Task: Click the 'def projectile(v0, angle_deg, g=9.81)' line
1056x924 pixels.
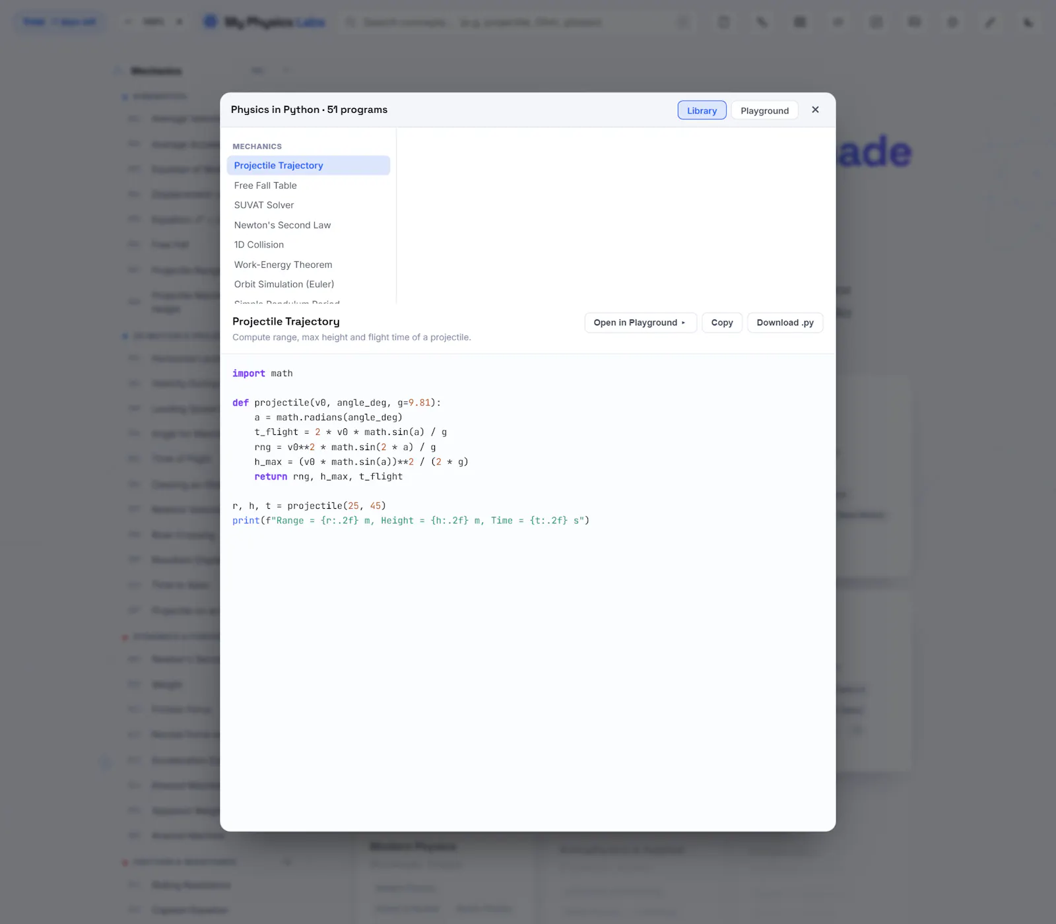Action: [x=337, y=403]
